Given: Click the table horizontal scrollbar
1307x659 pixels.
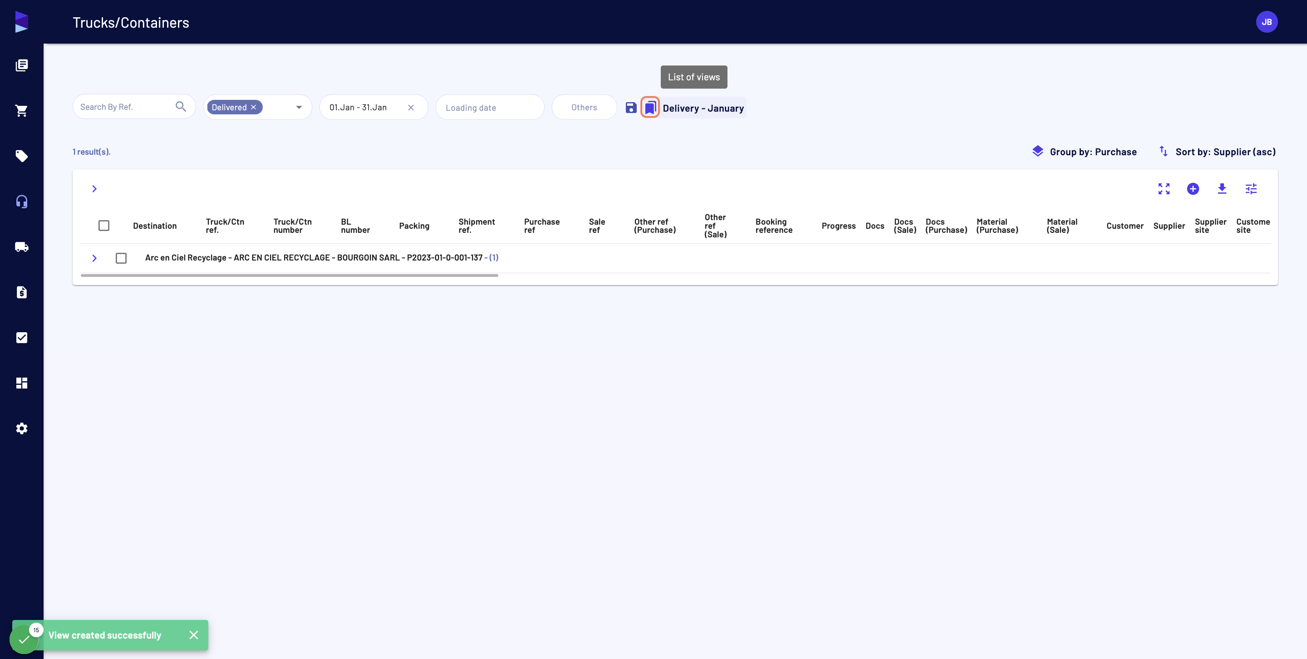Looking at the screenshot, I should [x=289, y=275].
